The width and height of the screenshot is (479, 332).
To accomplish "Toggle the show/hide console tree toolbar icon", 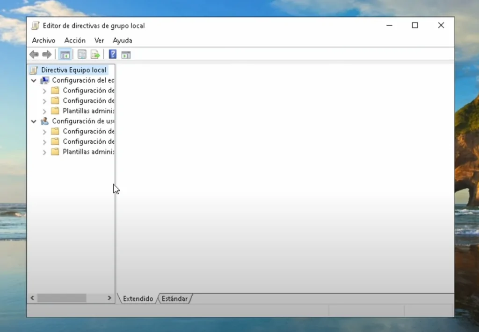I will click(x=65, y=55).
